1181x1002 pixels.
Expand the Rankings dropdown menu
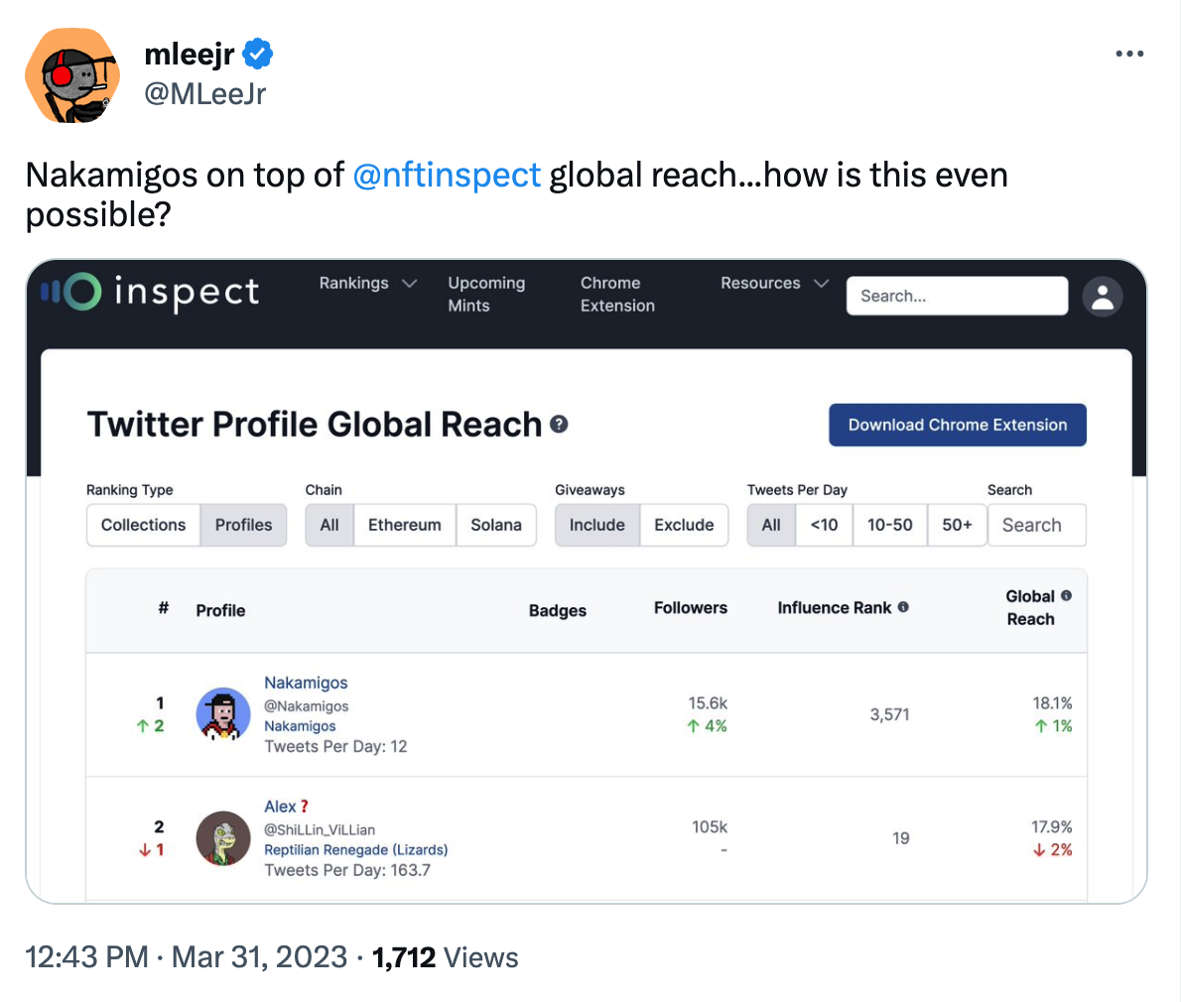tap(367, 284)
